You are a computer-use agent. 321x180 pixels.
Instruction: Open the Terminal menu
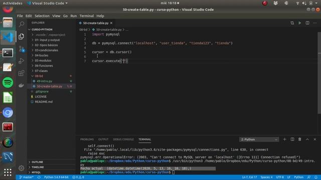pyautogui.click(x=87, y=16)
